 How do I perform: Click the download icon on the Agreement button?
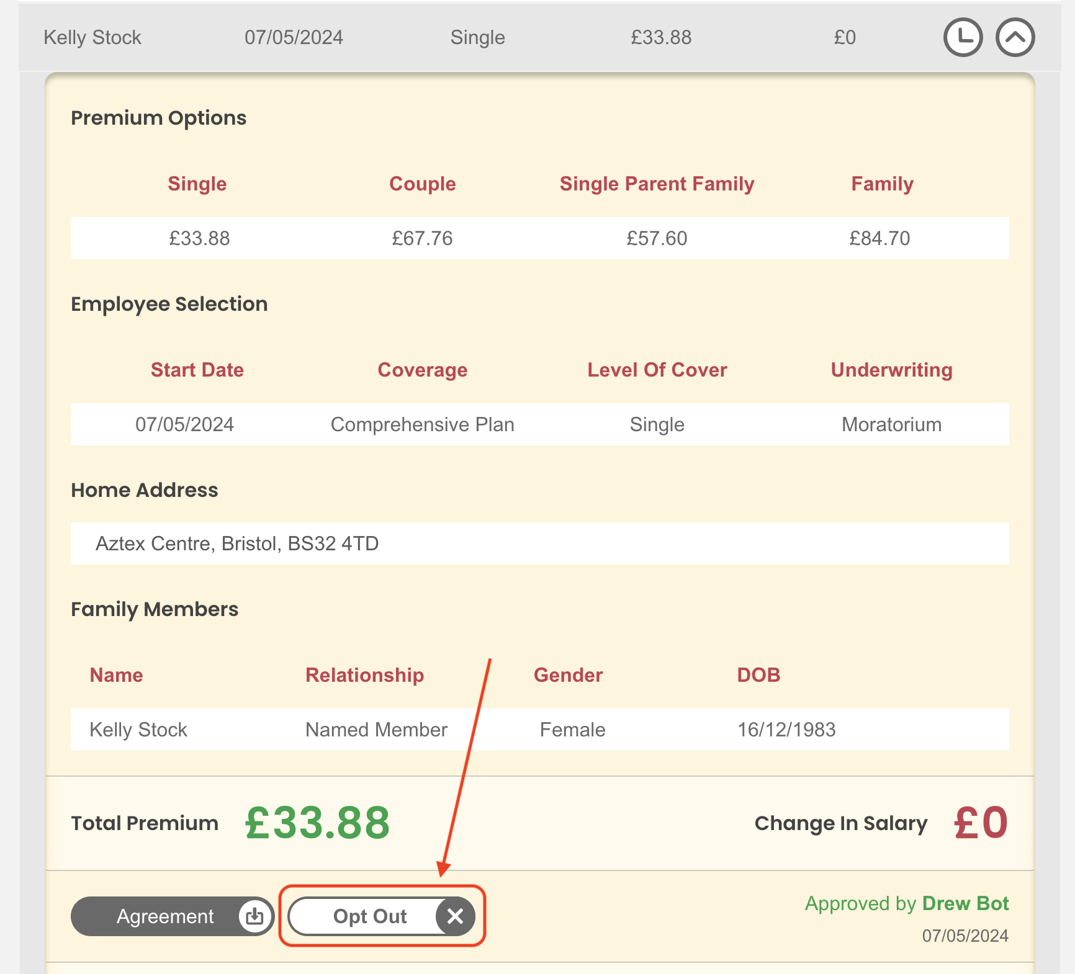pyautogui.click(x=254, y=916)
